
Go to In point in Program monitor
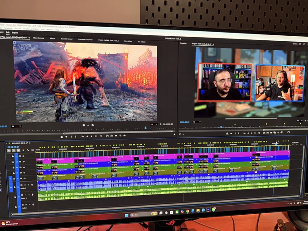pos(244,133)
